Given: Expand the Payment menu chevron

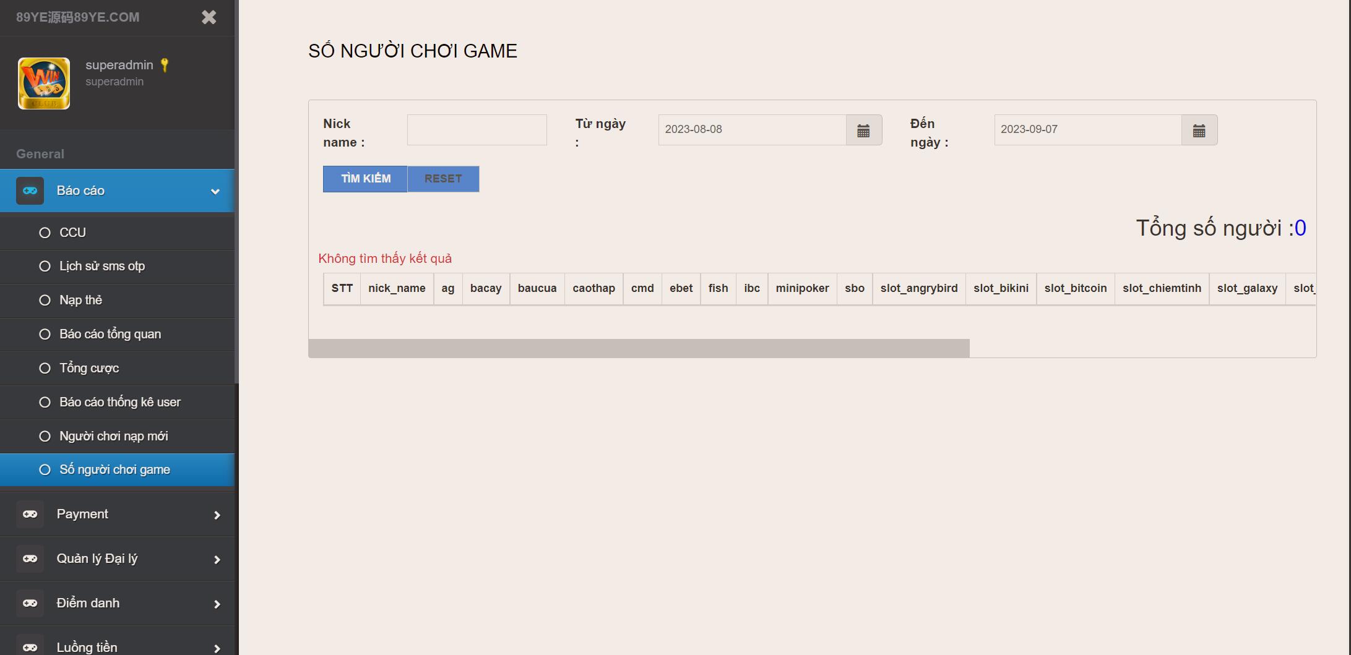Looking at the screenshot, I should 217,515.
